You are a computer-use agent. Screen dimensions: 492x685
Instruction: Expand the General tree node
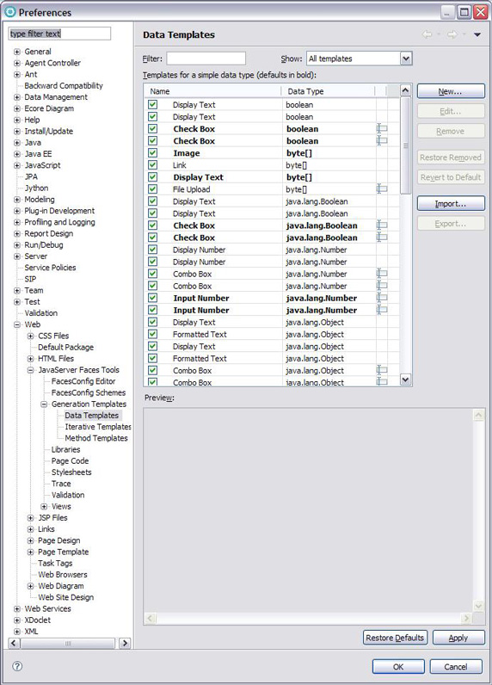tap(17, 52)
